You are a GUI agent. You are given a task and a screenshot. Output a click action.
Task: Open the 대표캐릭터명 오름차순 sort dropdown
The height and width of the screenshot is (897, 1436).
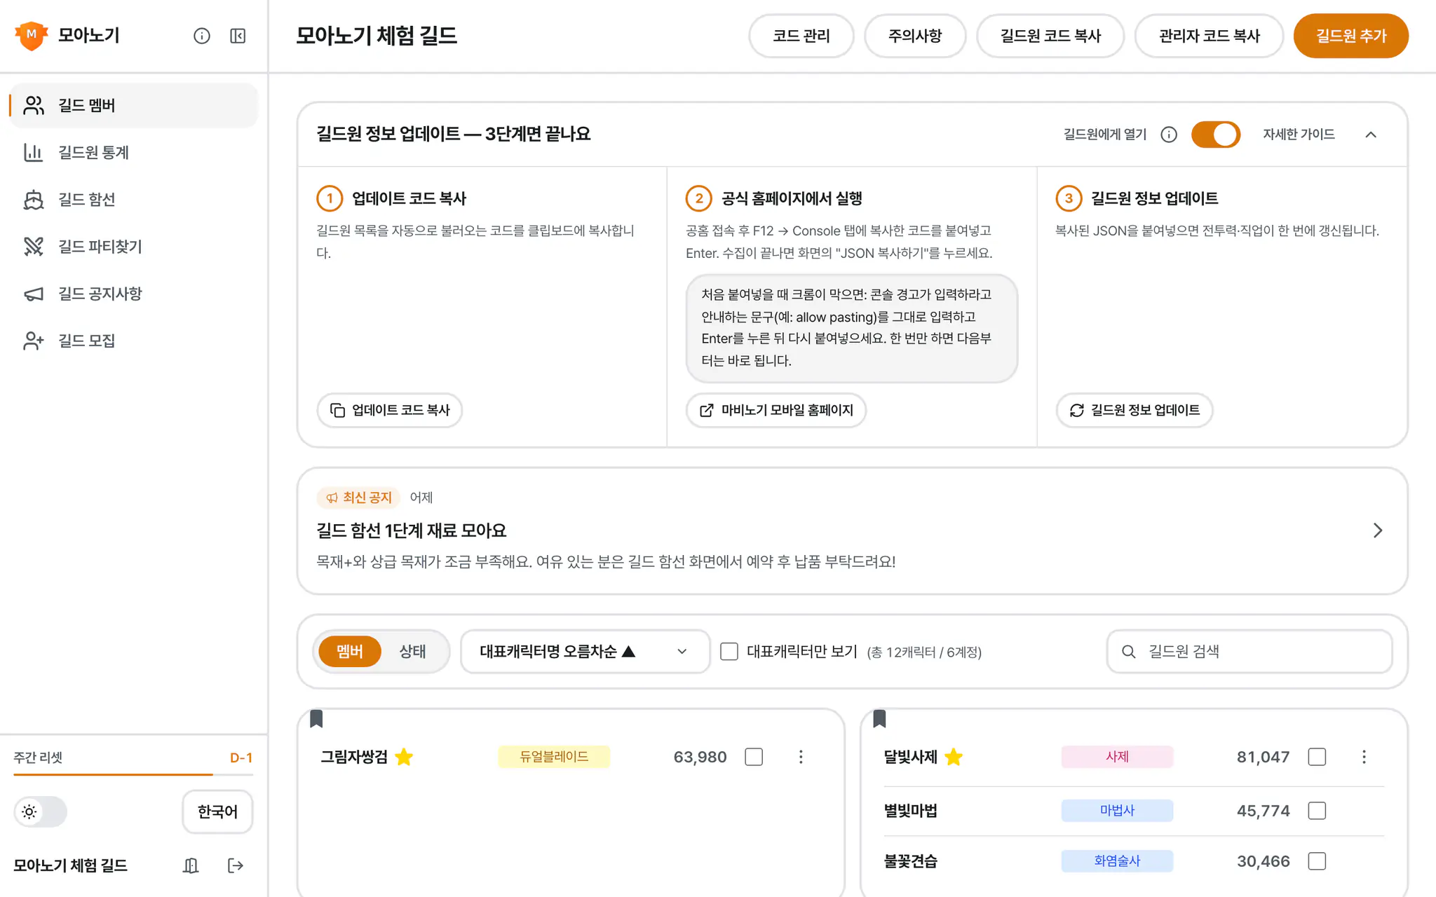coord(585,652)
